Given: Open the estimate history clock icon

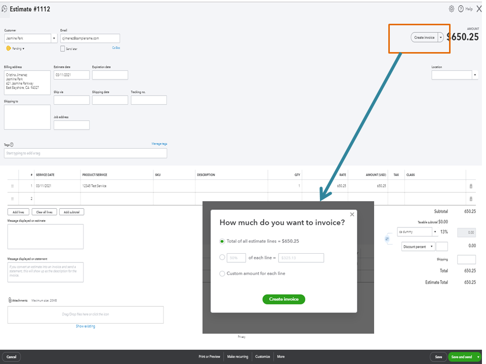Looking at the screenshot, I should click(x=5, y=9).
